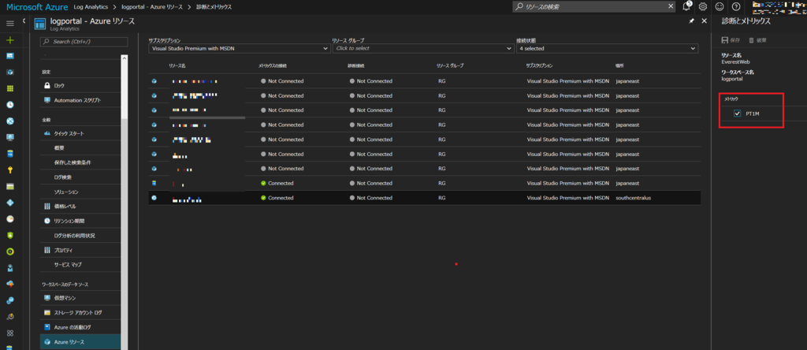Go to Log Analytics breadcrumb
807x350 pixels.
point(90,6)
